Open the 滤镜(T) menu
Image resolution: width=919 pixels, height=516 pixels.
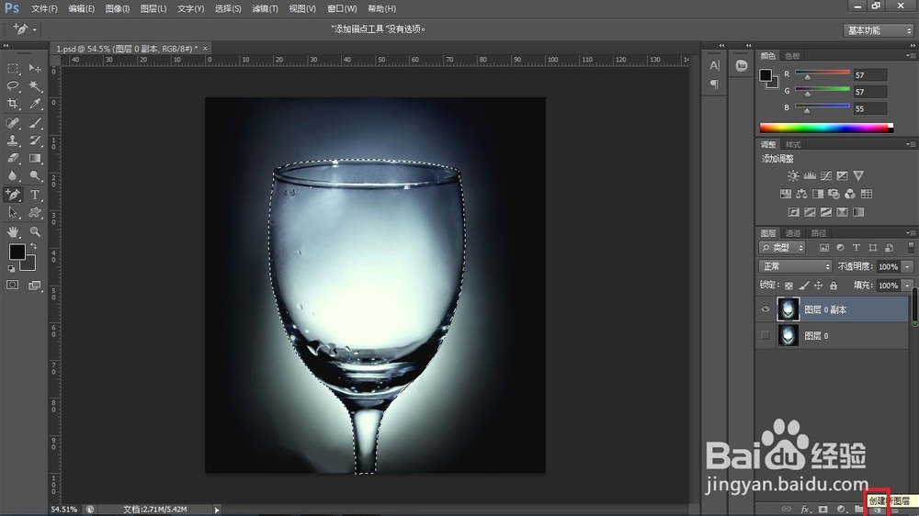tap(266, 8)
